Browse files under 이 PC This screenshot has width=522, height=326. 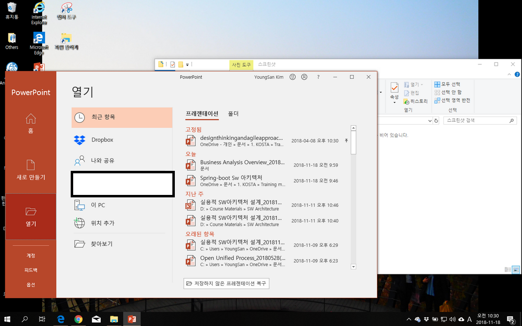pyautogui.click(x=122, y=205)
